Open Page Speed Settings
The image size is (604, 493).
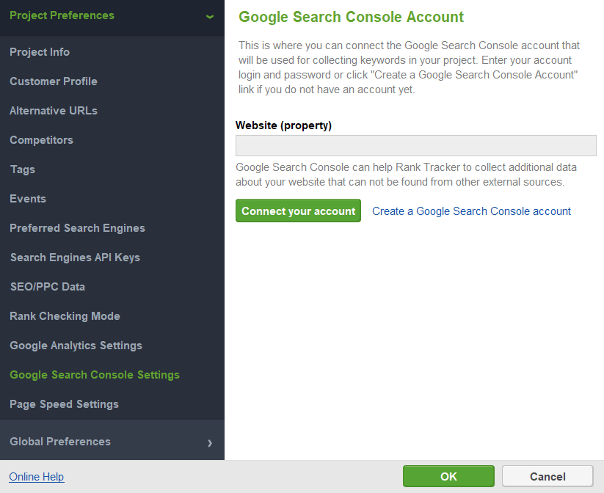click(x=64, y=404)
